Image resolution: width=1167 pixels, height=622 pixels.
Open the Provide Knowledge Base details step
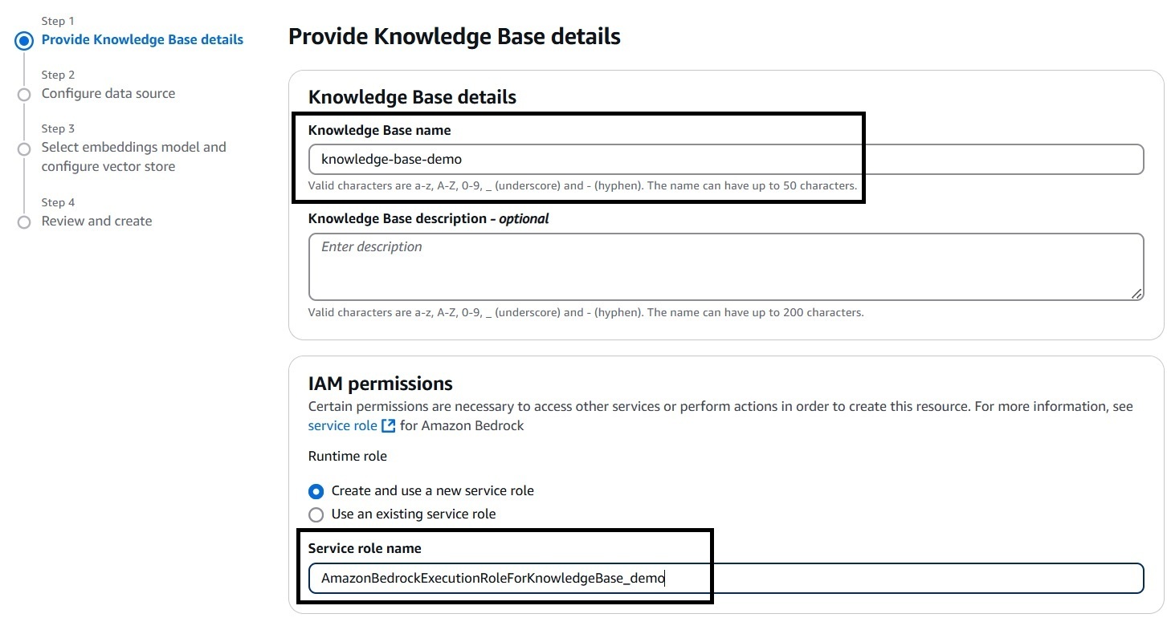[142, 39]
